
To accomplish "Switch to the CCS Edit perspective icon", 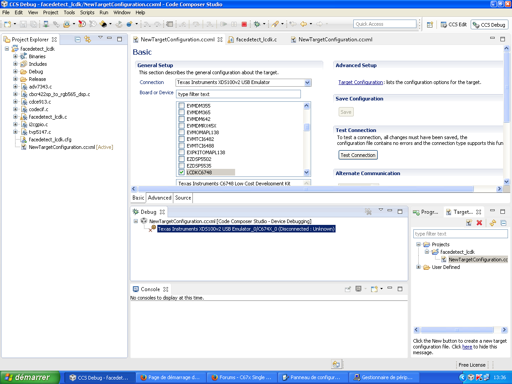I will coord(453,24).
